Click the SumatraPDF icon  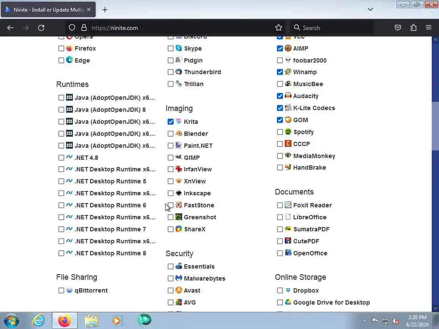point(288,229)
